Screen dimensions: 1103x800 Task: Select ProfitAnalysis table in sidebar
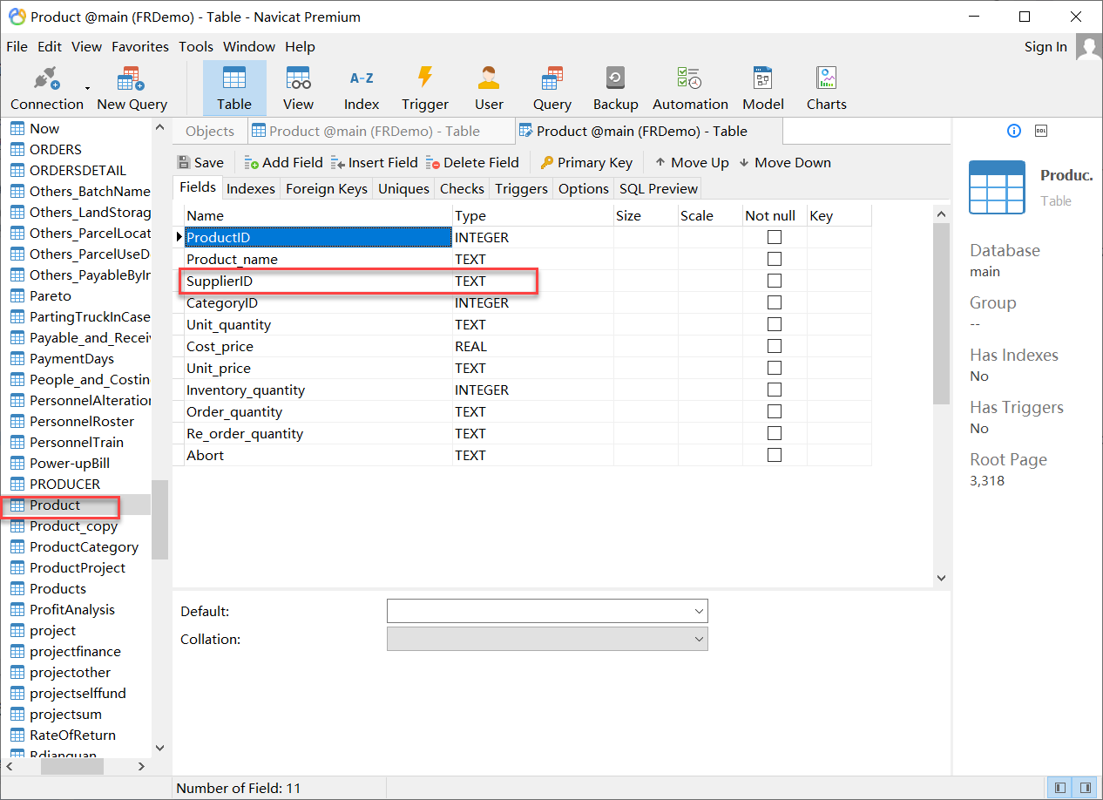point(72,609)
